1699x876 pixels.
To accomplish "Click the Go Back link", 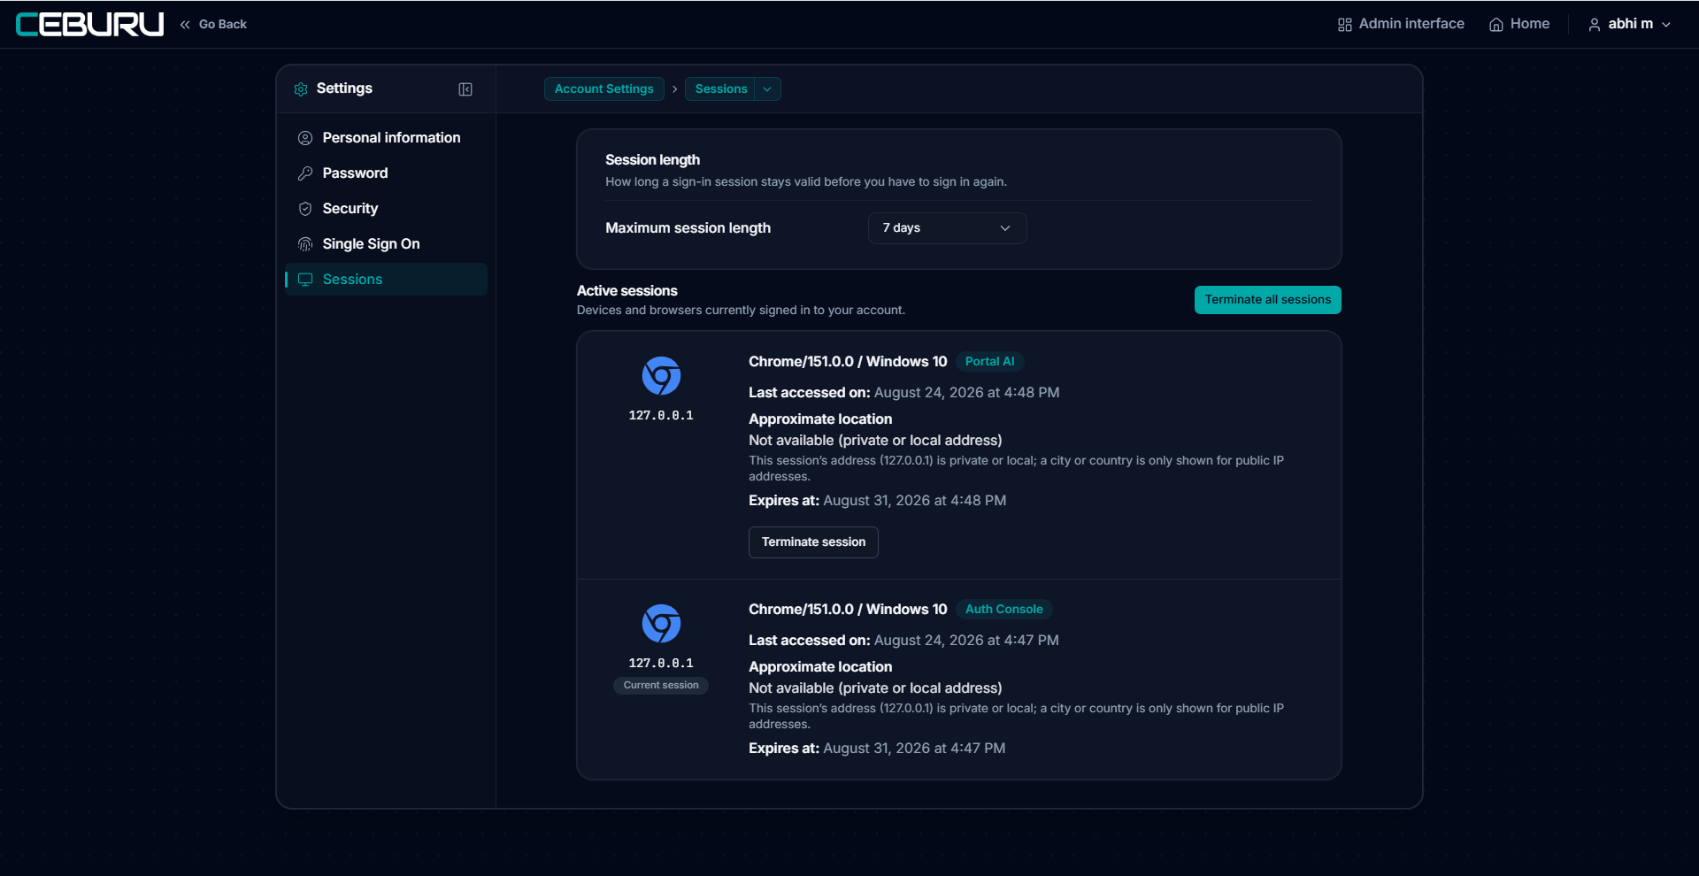I will click(213, 25).
